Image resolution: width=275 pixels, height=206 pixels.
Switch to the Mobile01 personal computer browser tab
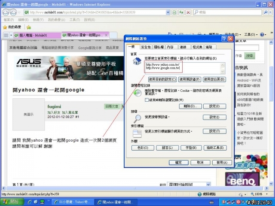click(x=37, y=35)
